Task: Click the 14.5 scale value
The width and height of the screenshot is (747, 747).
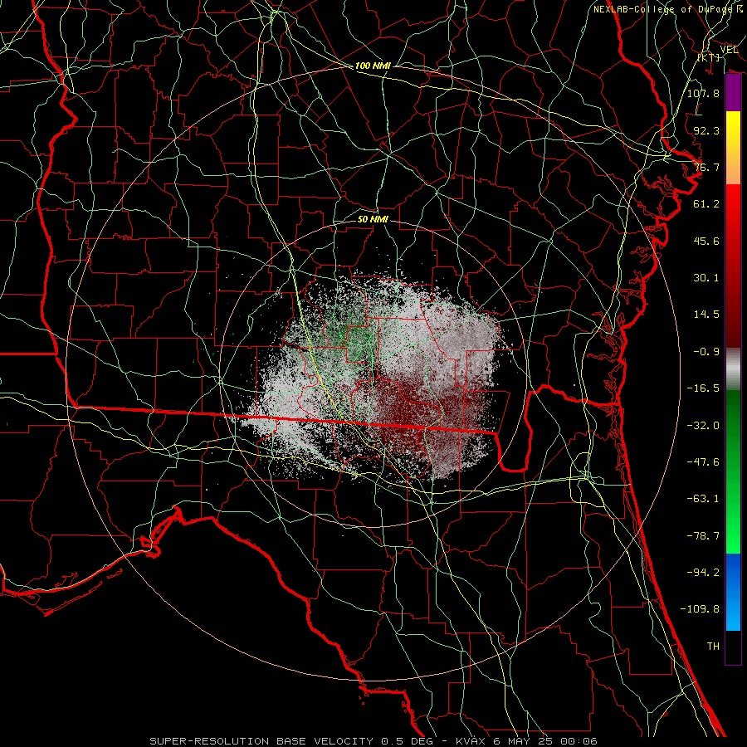Action: 706,315
